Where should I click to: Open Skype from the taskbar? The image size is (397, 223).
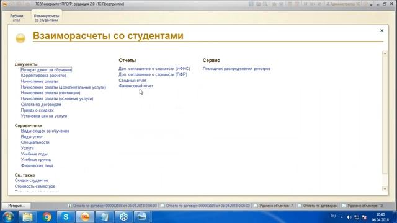click(66, 217)
